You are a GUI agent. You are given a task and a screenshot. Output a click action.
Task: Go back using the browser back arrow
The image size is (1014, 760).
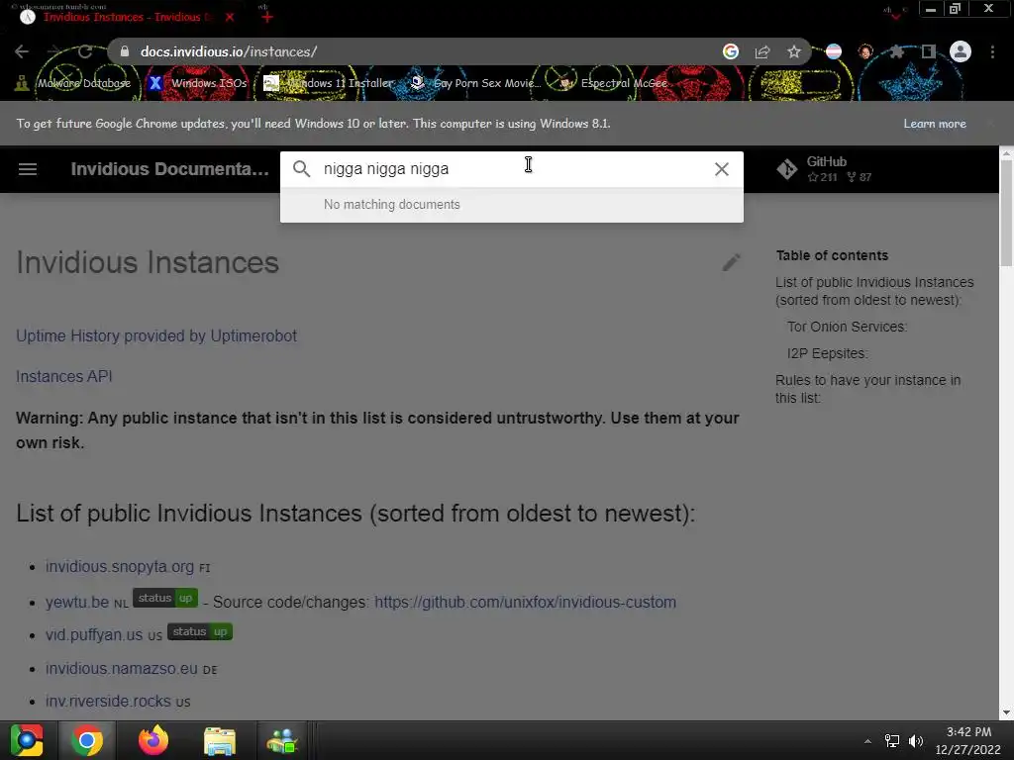(x=22, y=51)
